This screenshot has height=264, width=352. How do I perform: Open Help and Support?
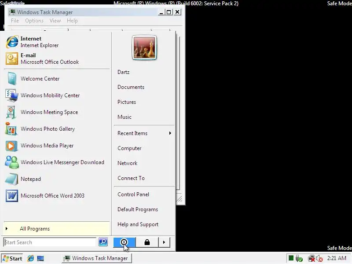[144, 224]
